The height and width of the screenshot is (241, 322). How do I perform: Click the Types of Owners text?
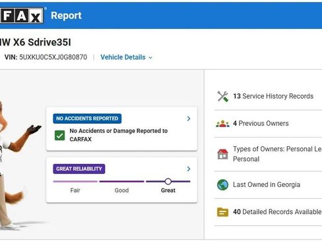pos(278,154)
